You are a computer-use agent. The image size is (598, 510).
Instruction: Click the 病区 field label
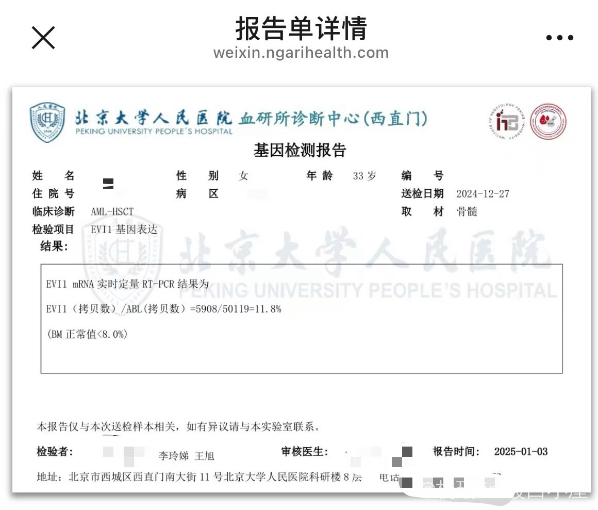(x=197, y=193)
